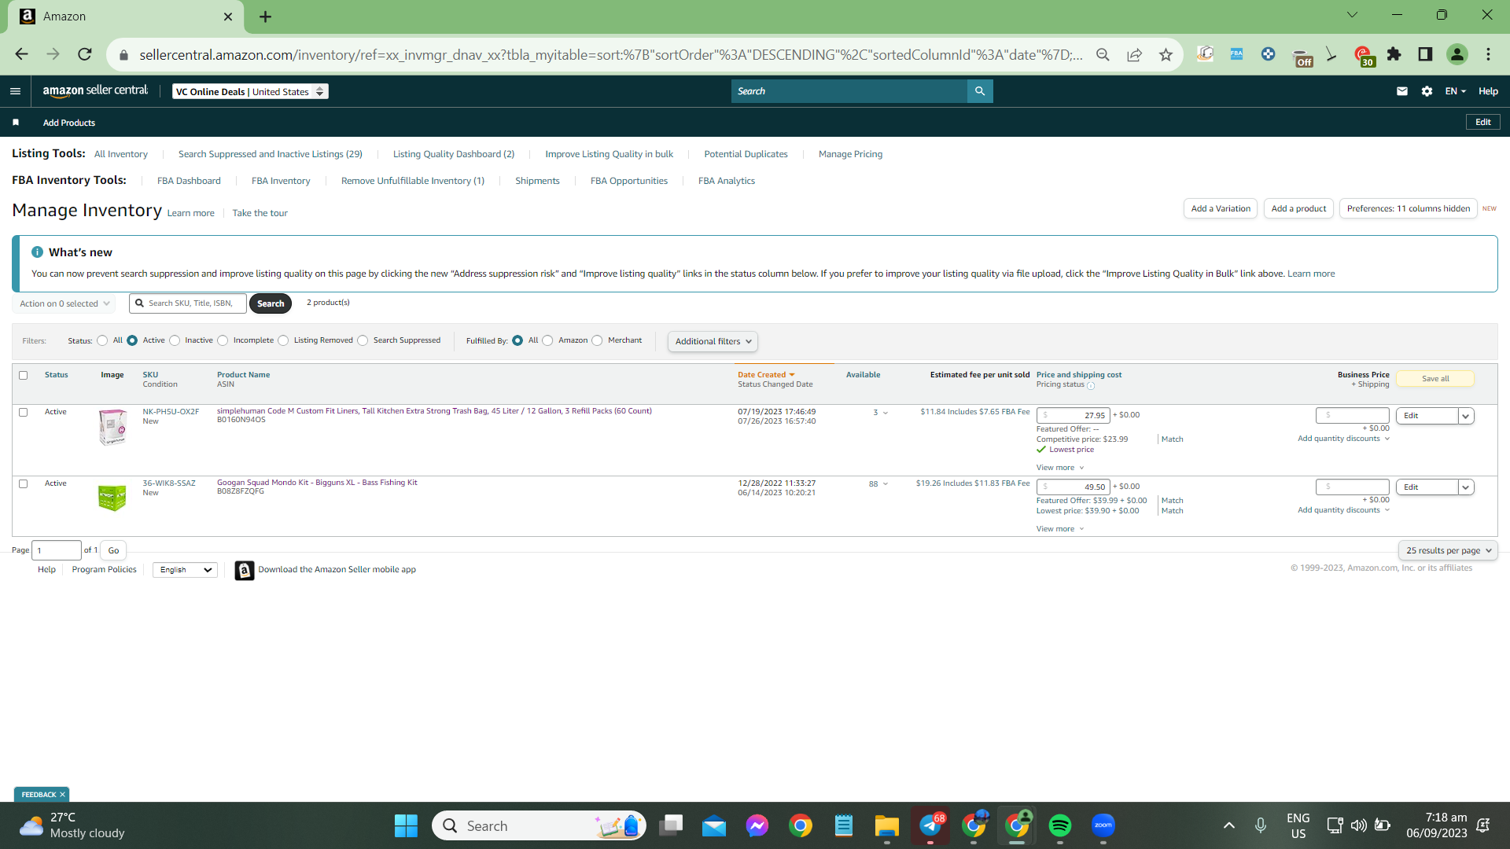1510x849 pixels.
Task: Open the English language selector in footer
Action: pyautogui.click(x=186, y=570)
